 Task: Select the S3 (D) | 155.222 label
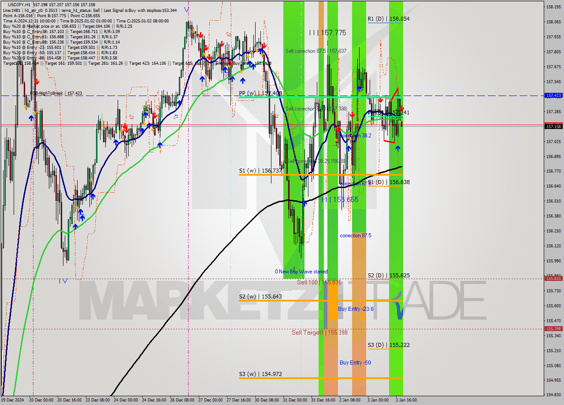coord(389,345)
